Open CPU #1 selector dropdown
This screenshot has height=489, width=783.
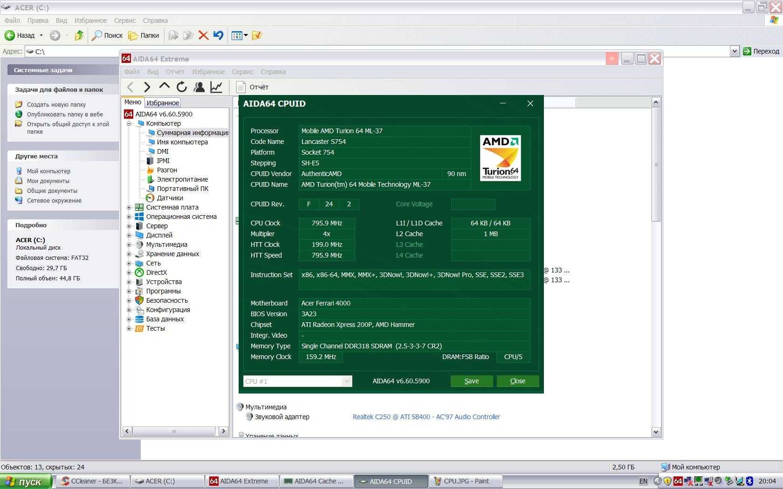tap(297, 381)
